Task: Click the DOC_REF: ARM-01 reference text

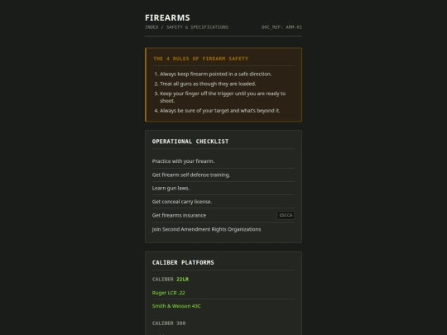Action: click(x=281, y=27)
